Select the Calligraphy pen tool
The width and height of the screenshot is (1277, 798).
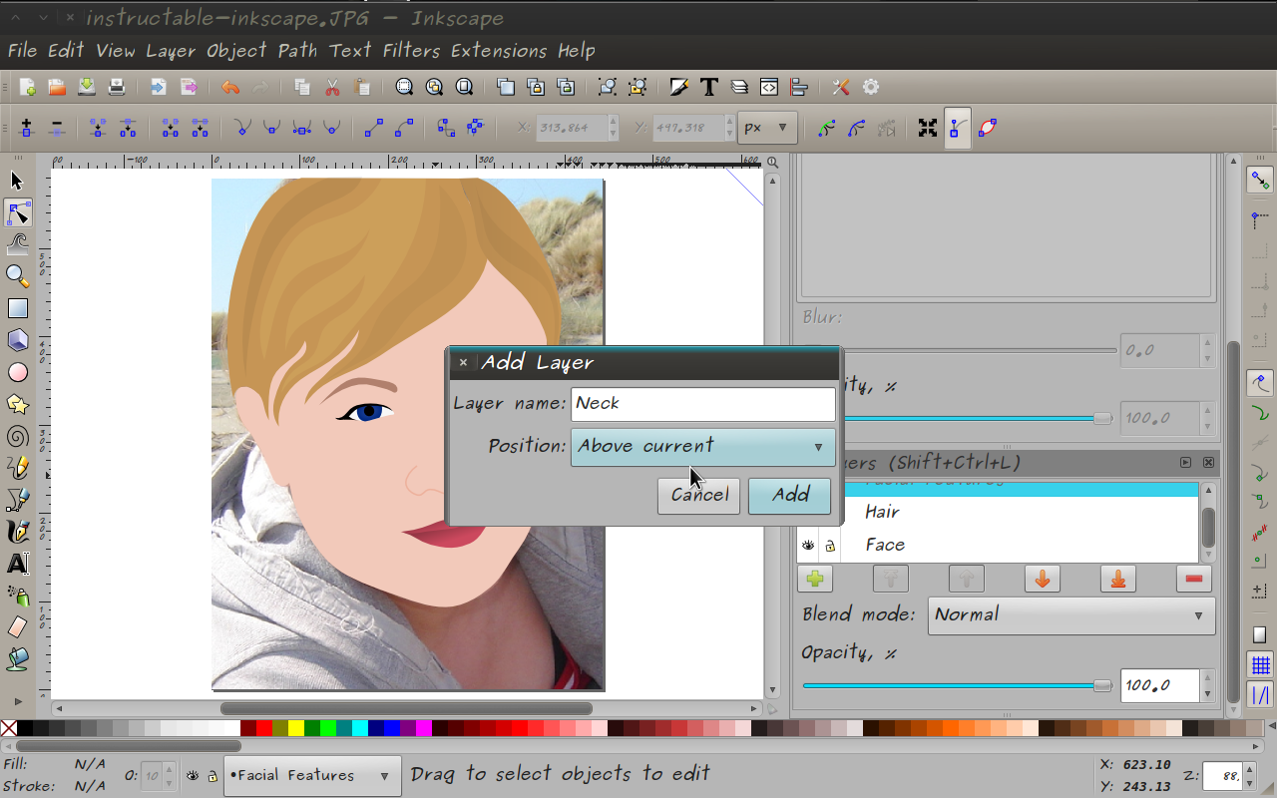[17, 532]
